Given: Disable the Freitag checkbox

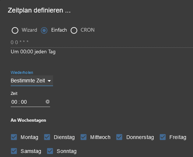Looking at the screenshot, I should 163,137.
